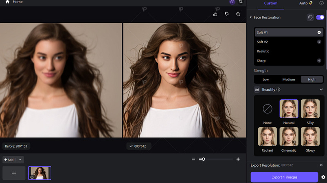Open help question mark icon
The height and width of the screenshot is (183, 327).
coord(321,3)
